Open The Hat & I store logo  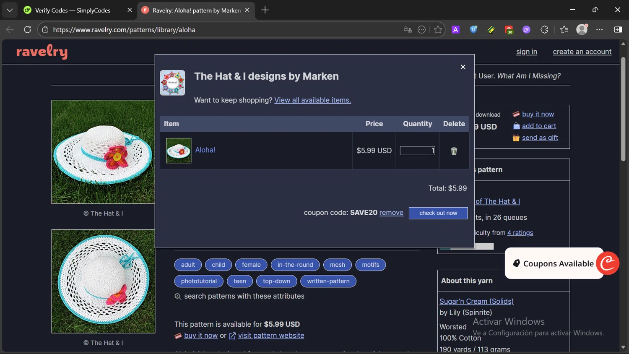(172, 83)
